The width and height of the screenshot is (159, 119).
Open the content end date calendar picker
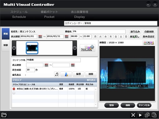pyautogui.click(x=73, y=65)
